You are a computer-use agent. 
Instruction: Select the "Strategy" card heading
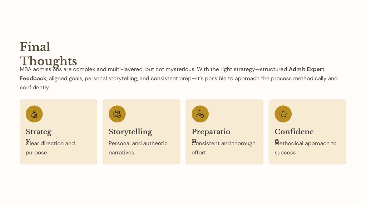coord(39,132)
